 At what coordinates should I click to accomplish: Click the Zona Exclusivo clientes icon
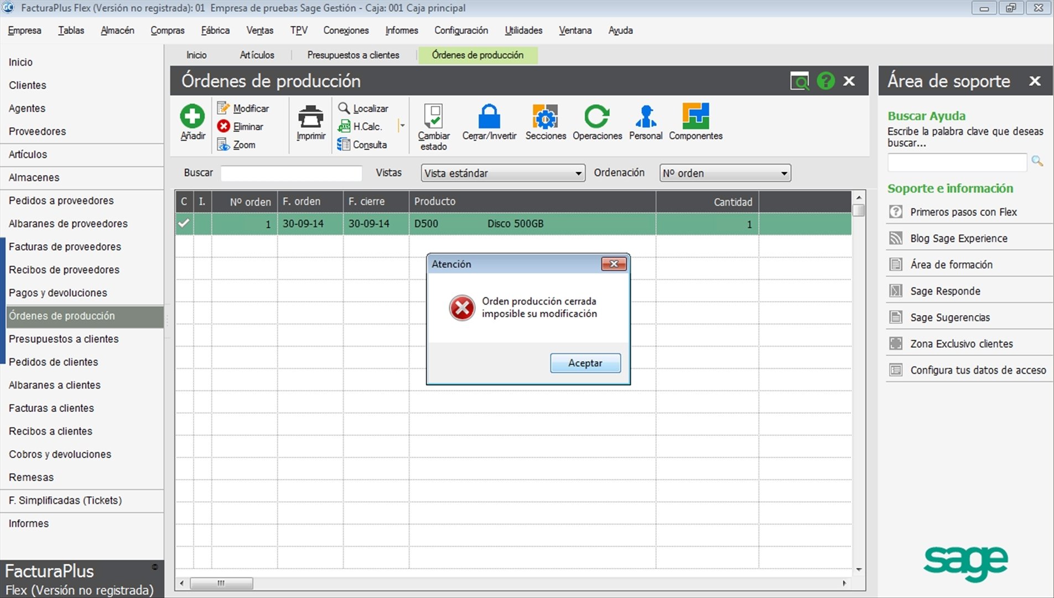tap(896, 343)
